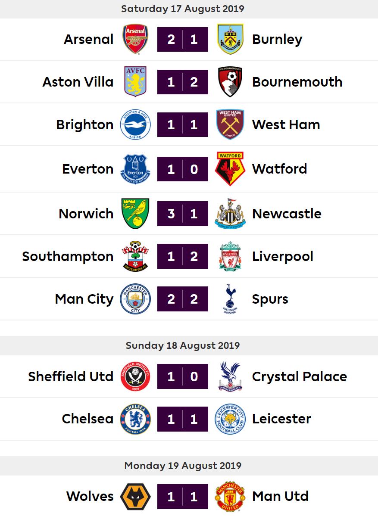Open the Southampton team name link
The width and height of the screenshot is (378, 516).
tap(68, 256)
